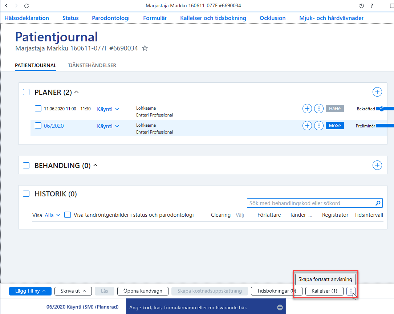The height and width of the screenshot is (314, 394).
Task: Click the plus icon in BEHANDLING section
Action: 377,165
